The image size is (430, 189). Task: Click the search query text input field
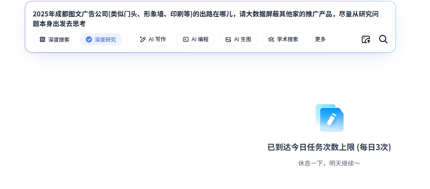[x=206, y=19]
